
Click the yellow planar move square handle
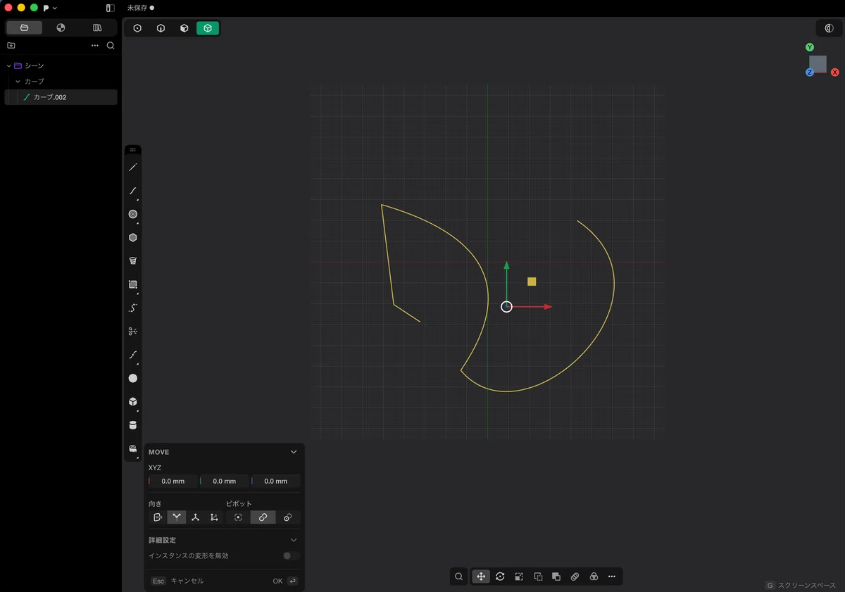tap(532, 282)
